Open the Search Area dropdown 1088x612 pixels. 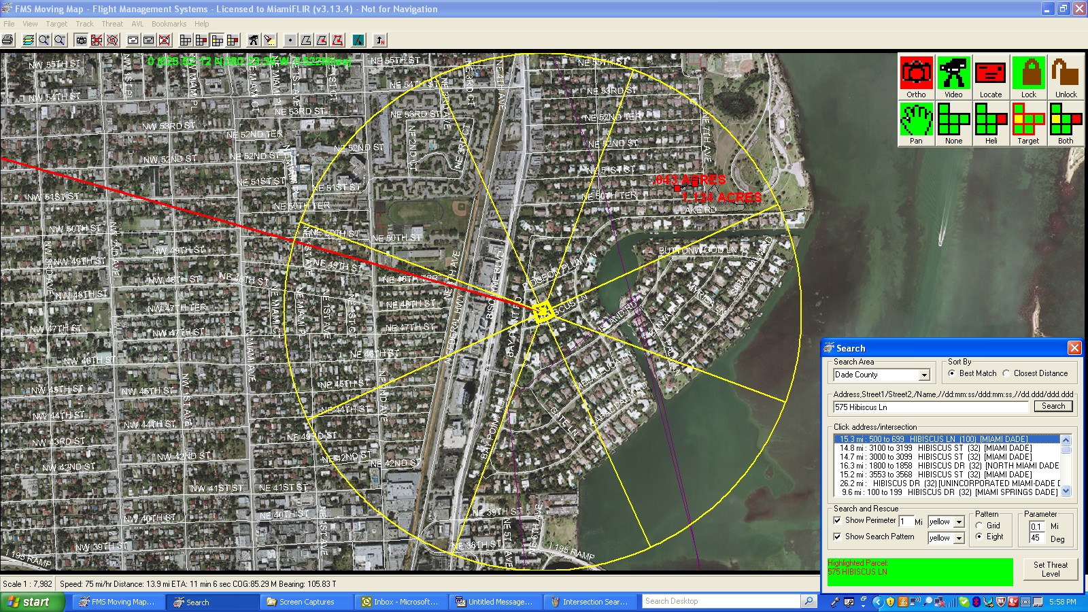[925, 375]
